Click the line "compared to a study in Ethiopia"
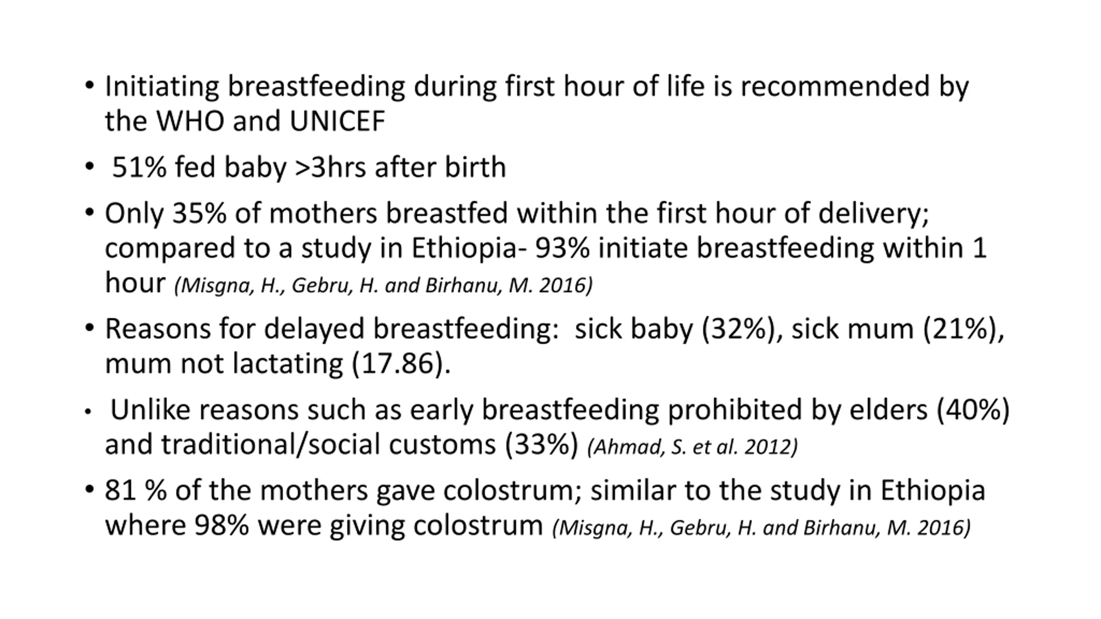The width and height of the screenshot is (1101, 619). [x=545, y=248]
